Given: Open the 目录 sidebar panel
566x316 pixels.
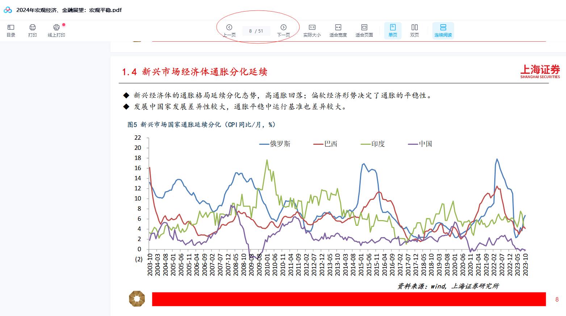Looking at the screenshot, I should (x=11, y=30).
